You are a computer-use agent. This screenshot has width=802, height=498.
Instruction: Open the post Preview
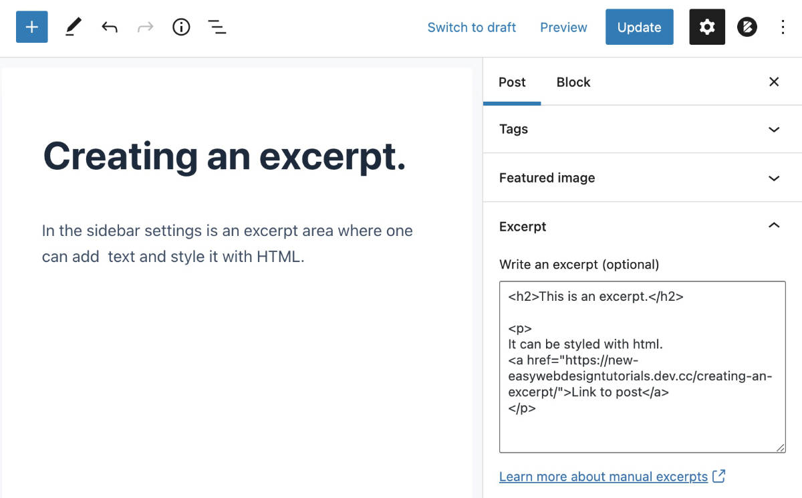563,27
